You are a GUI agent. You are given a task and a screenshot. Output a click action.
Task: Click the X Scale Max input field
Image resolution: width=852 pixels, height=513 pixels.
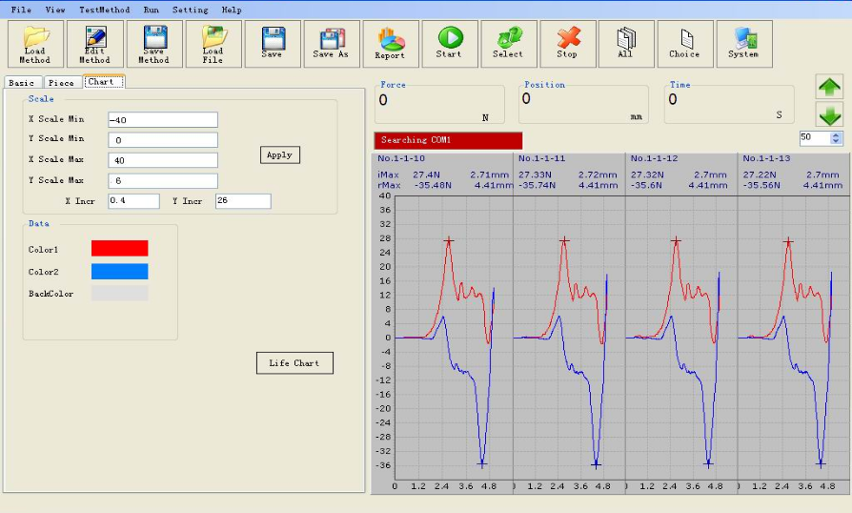pos(163,160)
